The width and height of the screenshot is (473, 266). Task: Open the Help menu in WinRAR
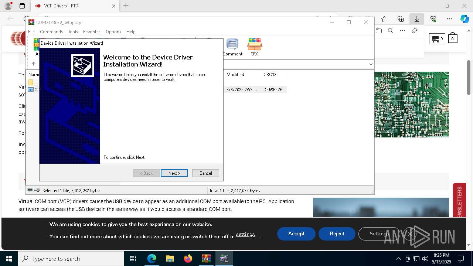[x=131, y=32]
